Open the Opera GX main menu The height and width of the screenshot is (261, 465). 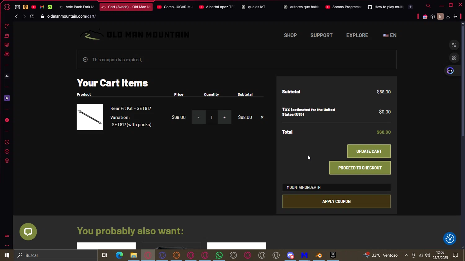pyautogui.click(x=7, y=7)
